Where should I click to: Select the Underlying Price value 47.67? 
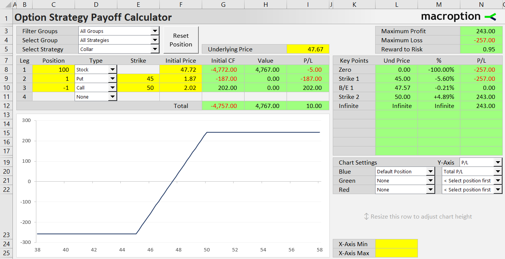308,49
